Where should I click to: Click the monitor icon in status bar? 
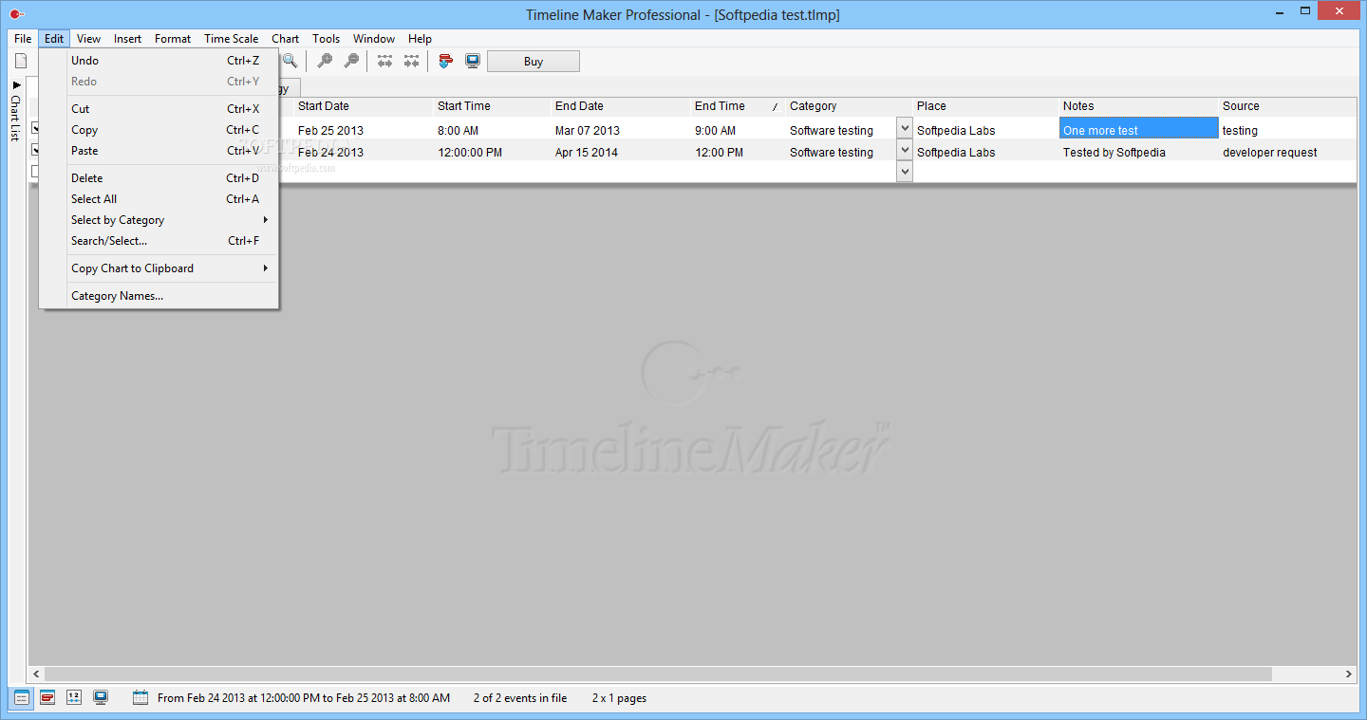[x=101, y=698]
